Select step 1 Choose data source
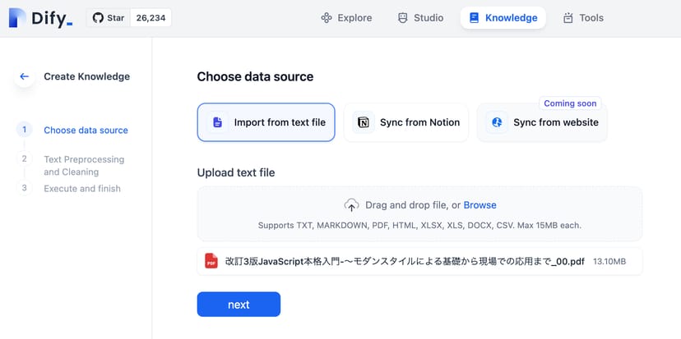The width and height of the screenshot is (681, 339). (86, 130)
